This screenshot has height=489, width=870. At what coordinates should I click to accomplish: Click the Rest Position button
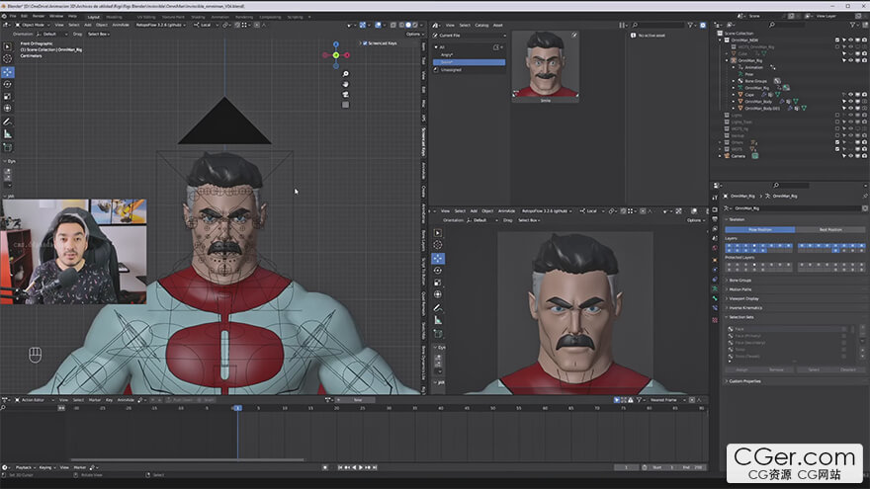pyautogui.click(x=830, y=229)
